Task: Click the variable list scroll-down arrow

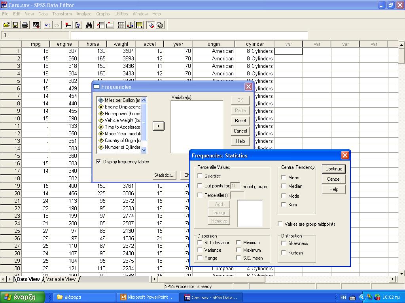Action: (144, 150)
